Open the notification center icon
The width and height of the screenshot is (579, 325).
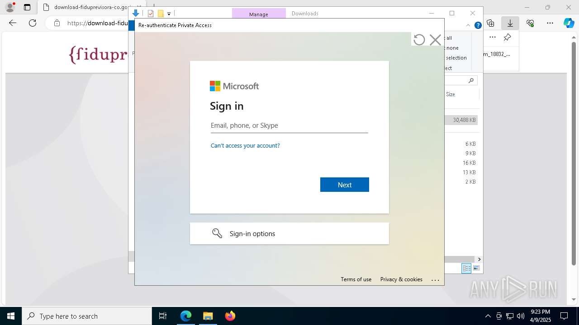click(564, 316)
